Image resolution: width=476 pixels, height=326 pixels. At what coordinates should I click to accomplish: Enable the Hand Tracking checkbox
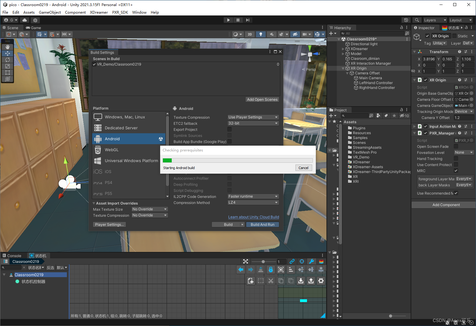tap(456, 158)
